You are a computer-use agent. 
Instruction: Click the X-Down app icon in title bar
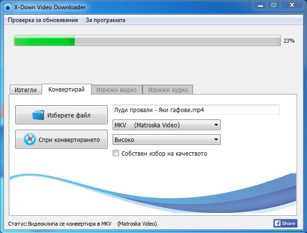coord(8,7)
